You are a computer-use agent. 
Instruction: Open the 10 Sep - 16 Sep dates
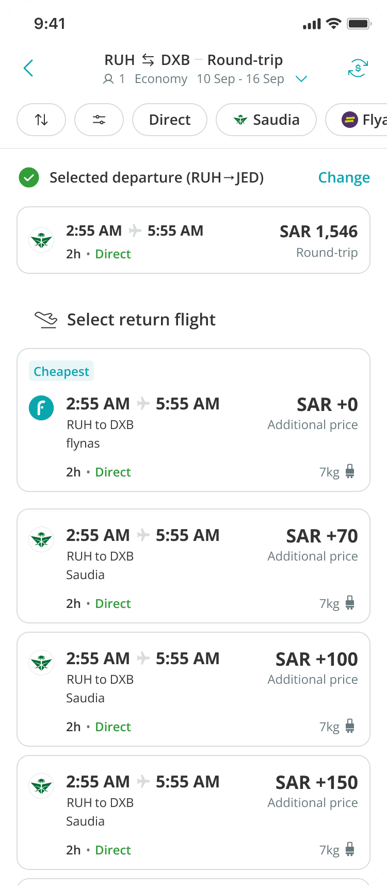(240, 79)
